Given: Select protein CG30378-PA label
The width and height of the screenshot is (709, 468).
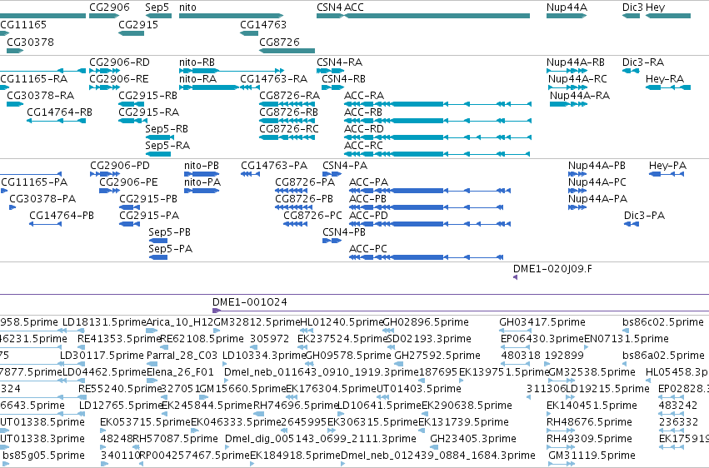Looking at the screenshot, I should tap(42, 199).
